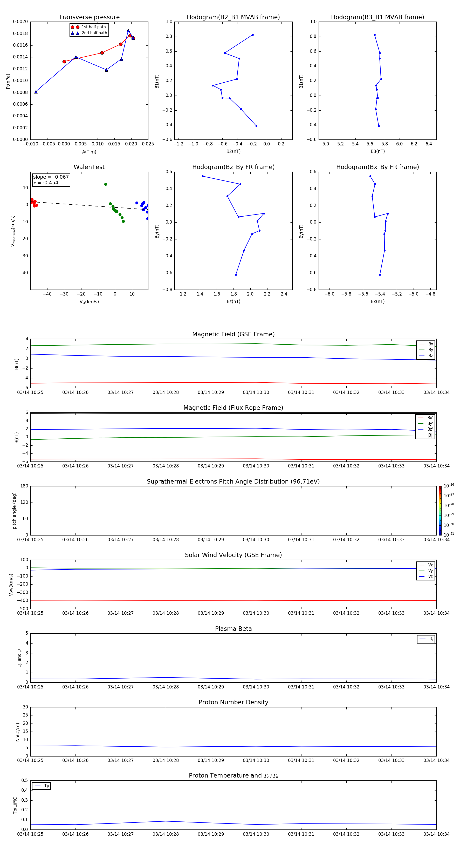Image resolution: width=467 pixels, height=857 pixels.
Task: Click the "Hodogram(B3_B1 MVAB frame)" title
Action: coord(377,17)
